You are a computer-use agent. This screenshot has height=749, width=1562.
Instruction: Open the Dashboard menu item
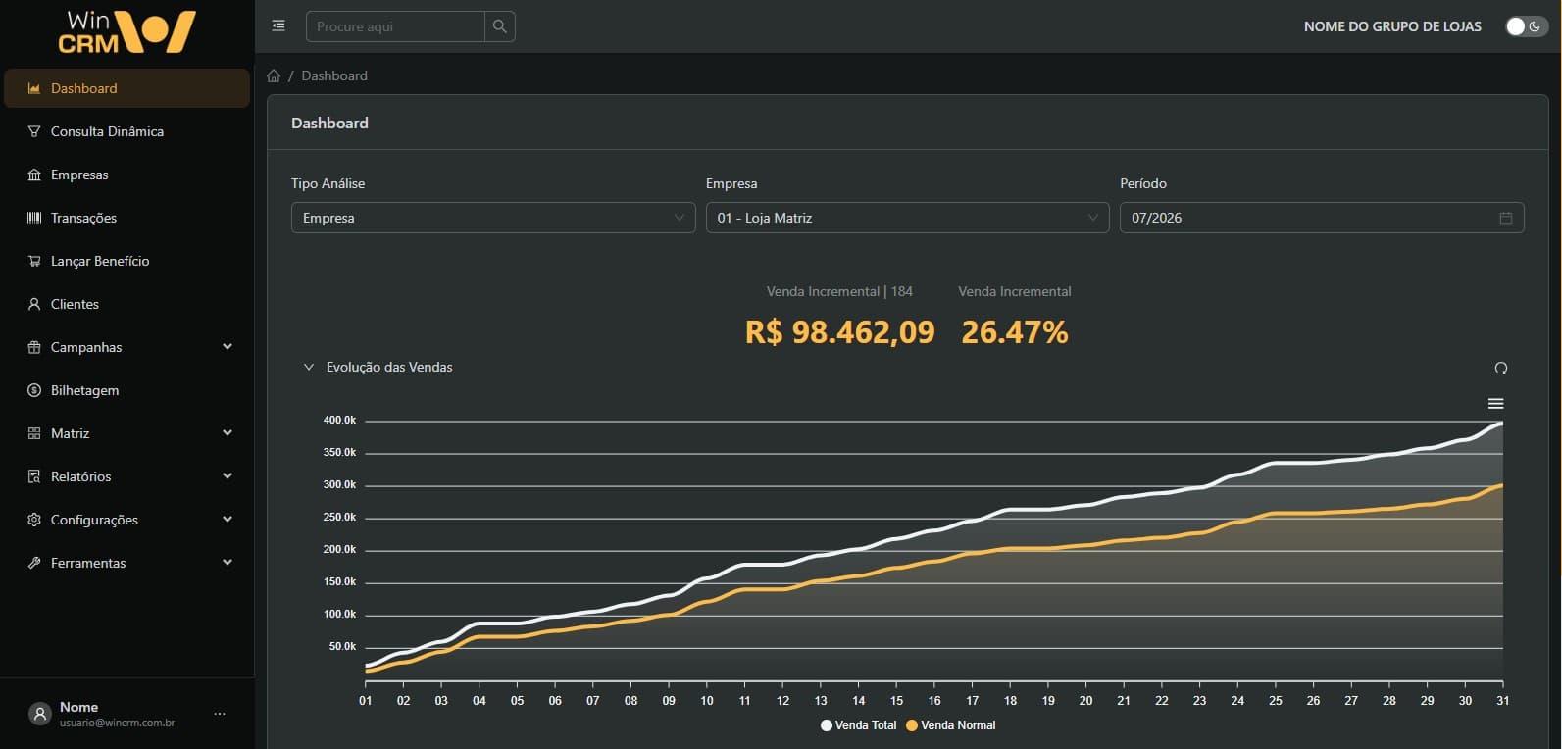pos(127,88)
